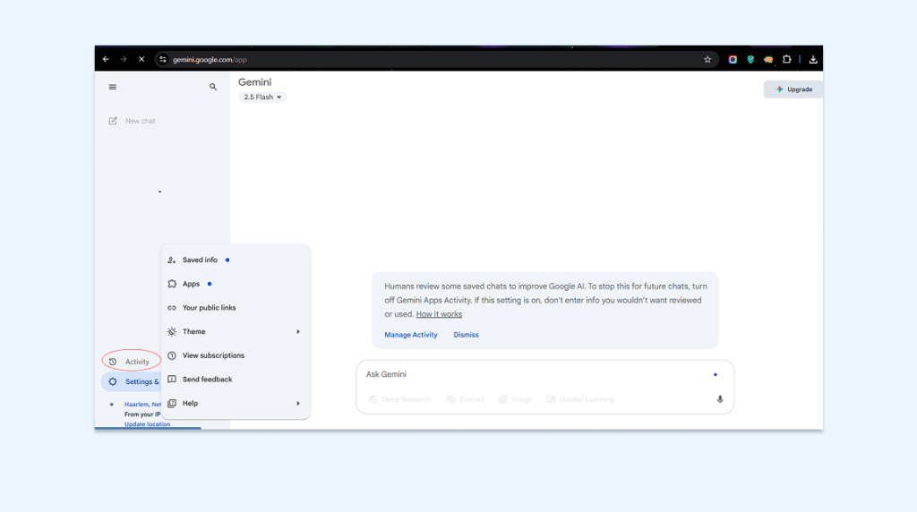
Task: Start a New chat
Action: tap(133, 121)
